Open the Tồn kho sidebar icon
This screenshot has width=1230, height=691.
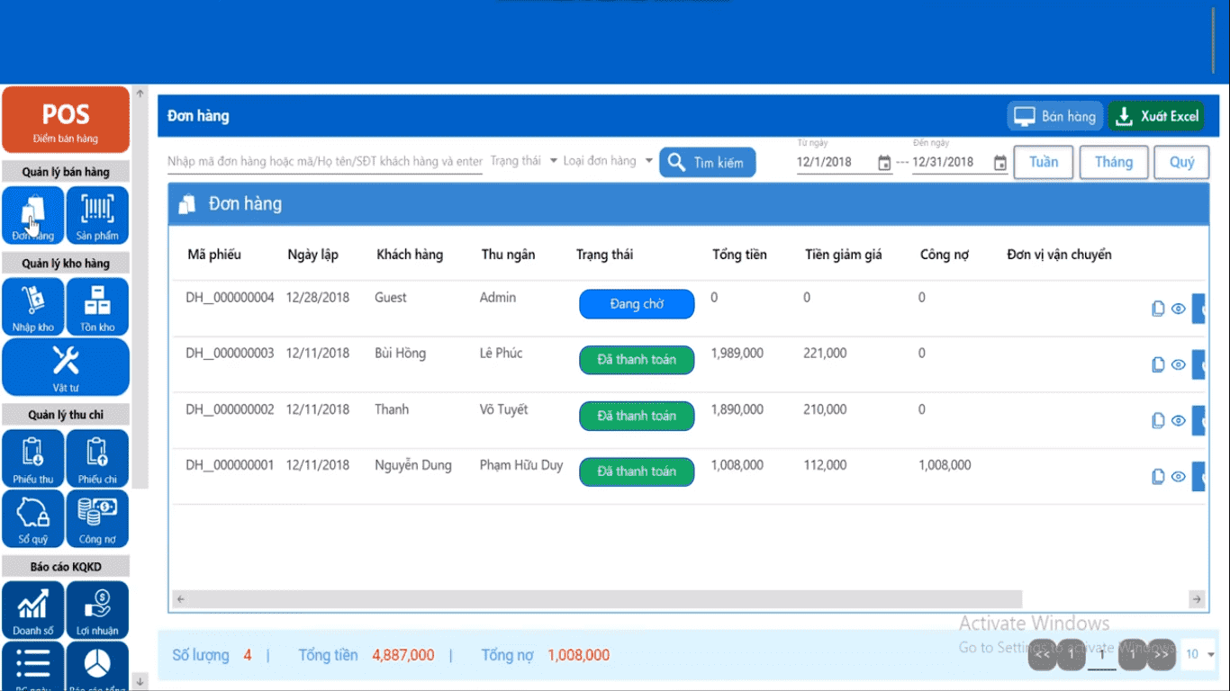pyautogui.click(x=97, y=307)
